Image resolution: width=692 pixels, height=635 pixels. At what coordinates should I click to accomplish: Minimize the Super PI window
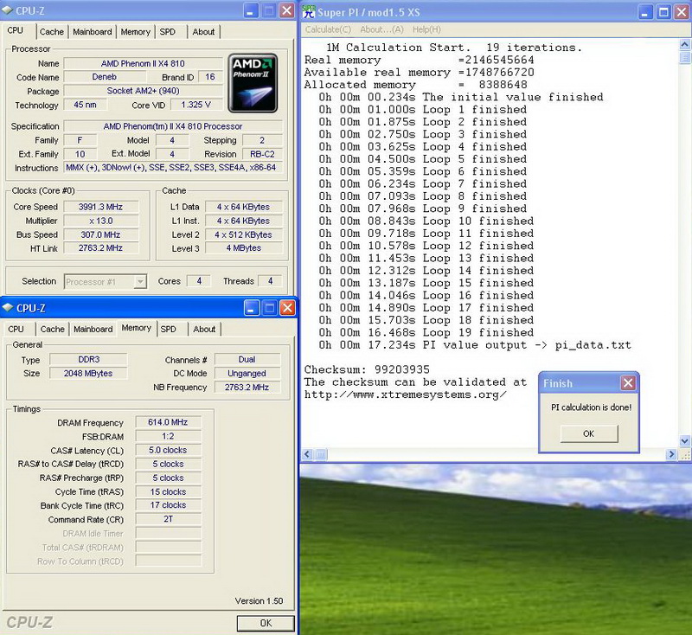coord(645,11)
